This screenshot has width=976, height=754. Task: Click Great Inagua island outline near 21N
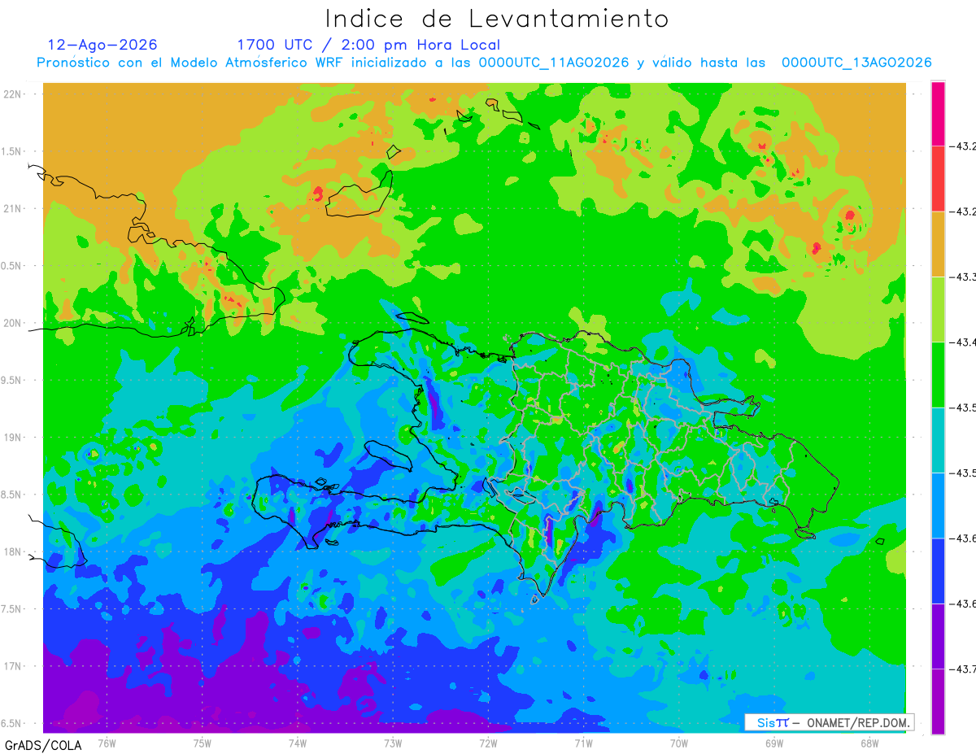(x=359, y=195)
